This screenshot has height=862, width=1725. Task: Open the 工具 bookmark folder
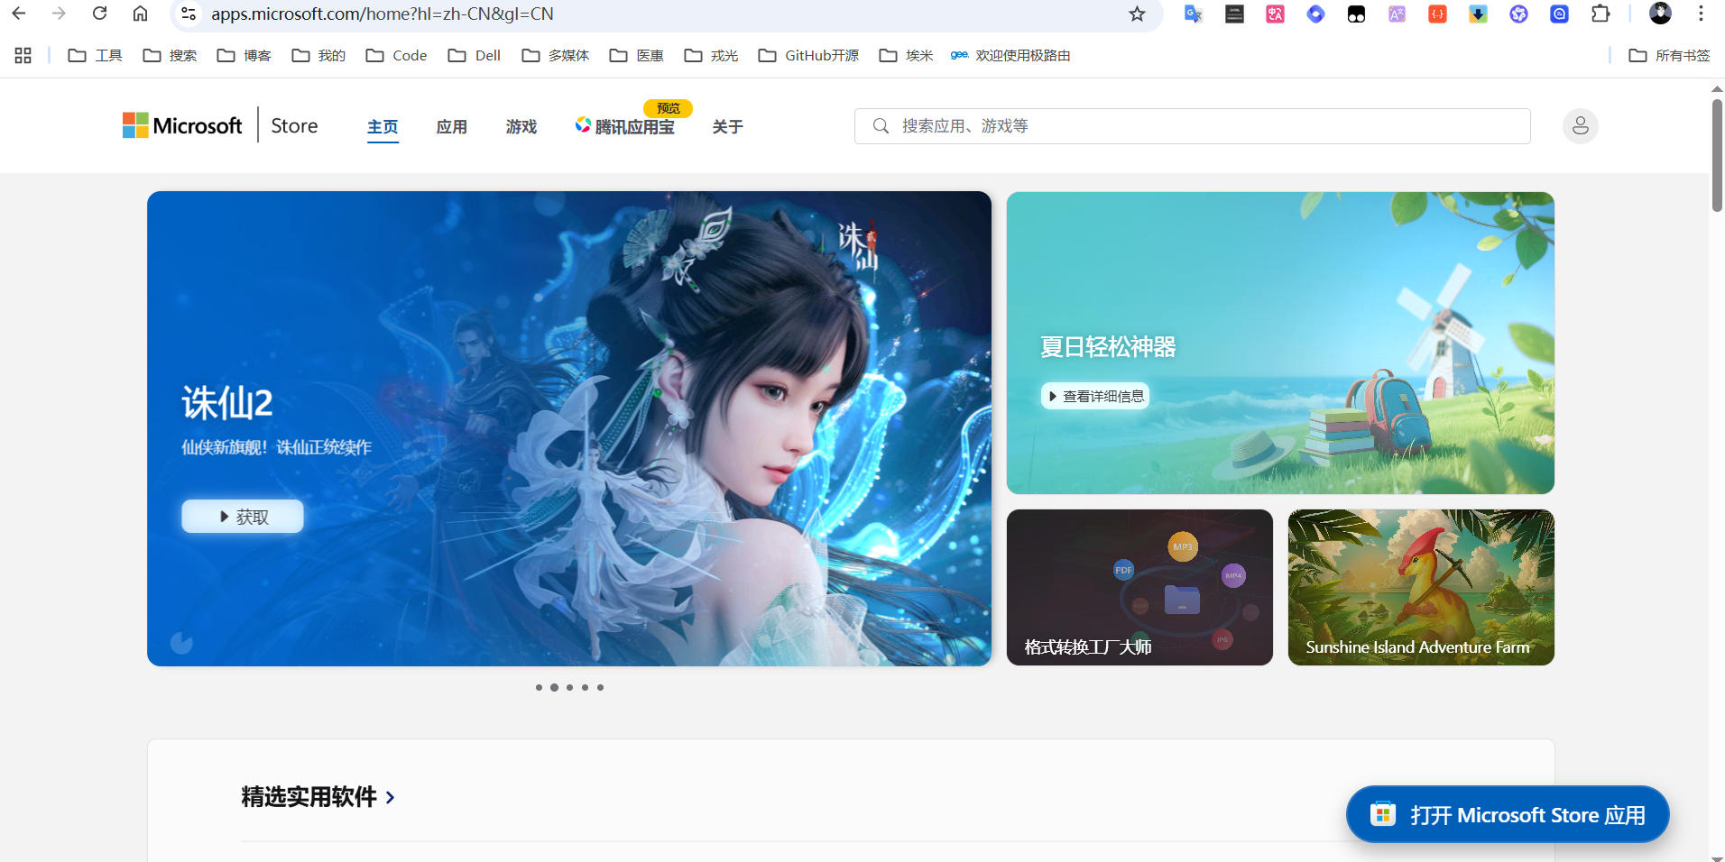96,55
